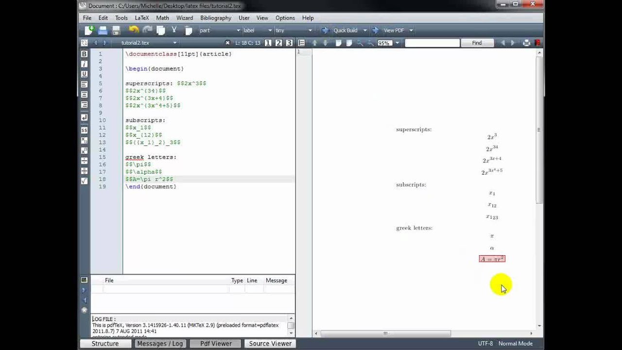This screenshot has height=350, width=622.
Task: Toggle the PDF structure list icon
Action: (x=301, y=43)
